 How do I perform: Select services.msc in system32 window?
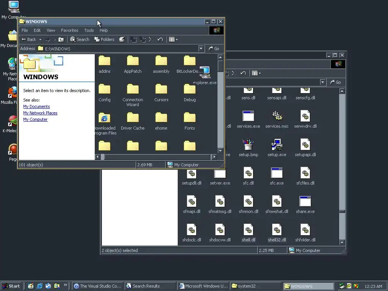point(277,119)
